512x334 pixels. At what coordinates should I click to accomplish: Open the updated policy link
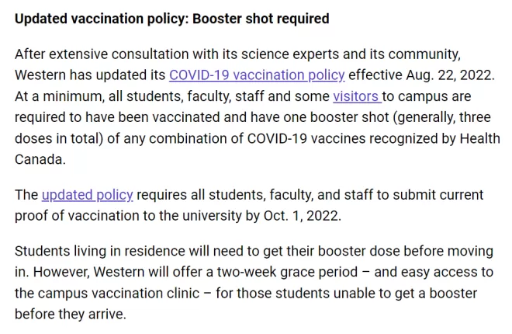(87, 195)
